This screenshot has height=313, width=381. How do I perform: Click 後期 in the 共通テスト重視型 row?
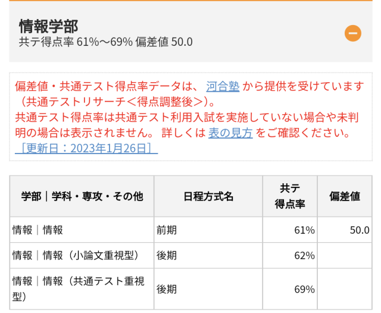(x=167, y=289)
